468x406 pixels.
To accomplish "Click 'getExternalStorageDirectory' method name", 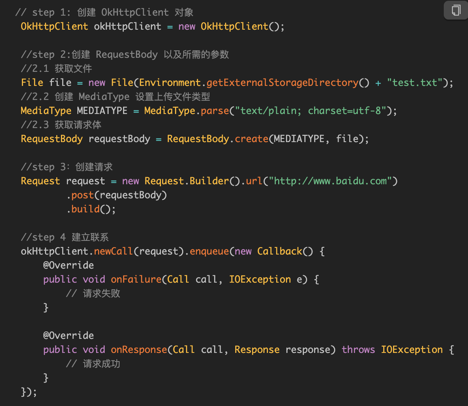I will pyautogui.click(x=282, y=83).
